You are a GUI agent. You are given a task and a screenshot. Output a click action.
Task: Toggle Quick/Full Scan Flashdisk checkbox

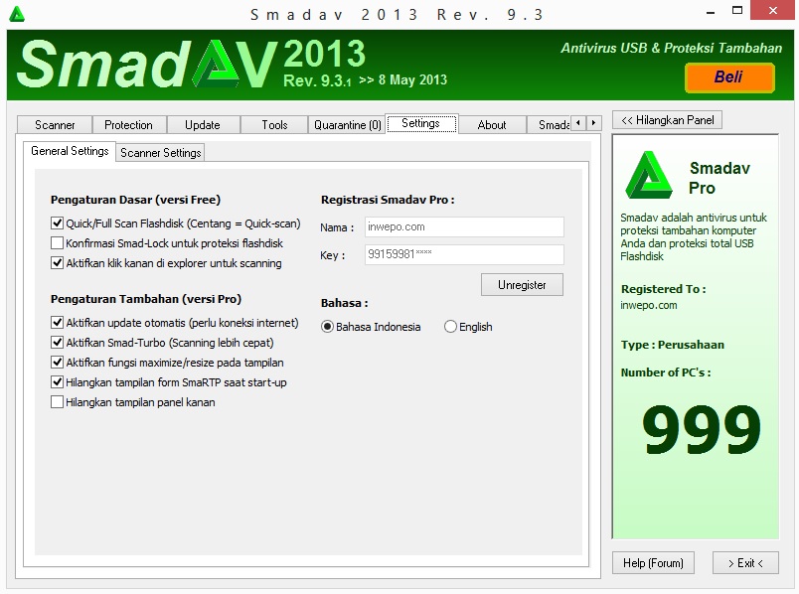(57, 223)
